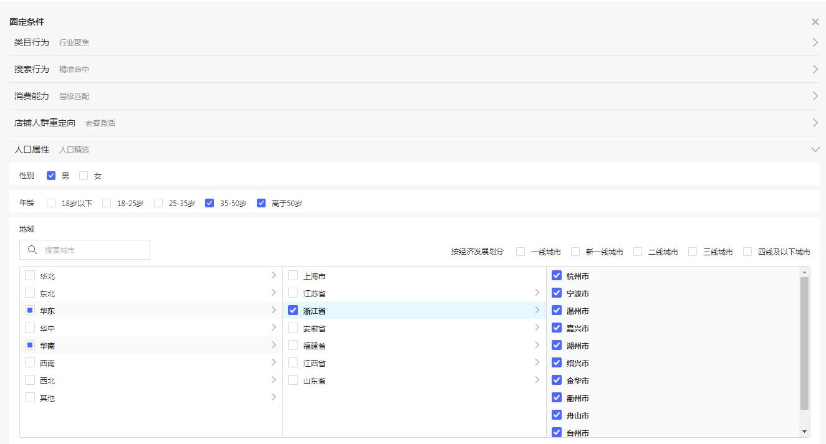This screenshot has height=444, width=826.
Task: Open 华北 region's arrow to show provinces
Action: [273, 275]
